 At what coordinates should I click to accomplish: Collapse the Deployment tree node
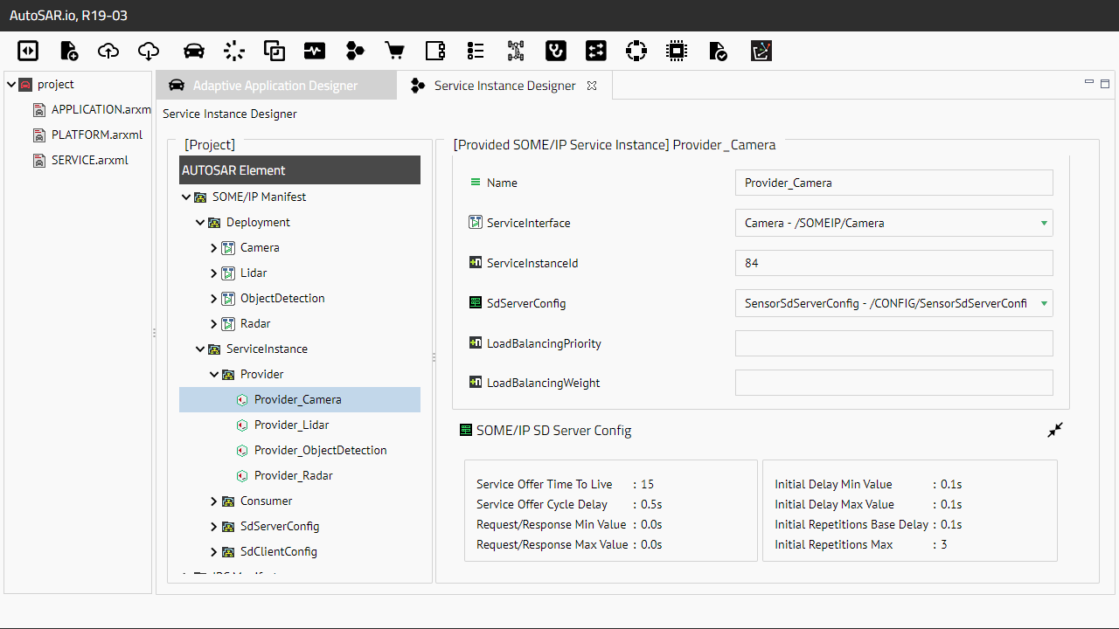pos(200,223)
